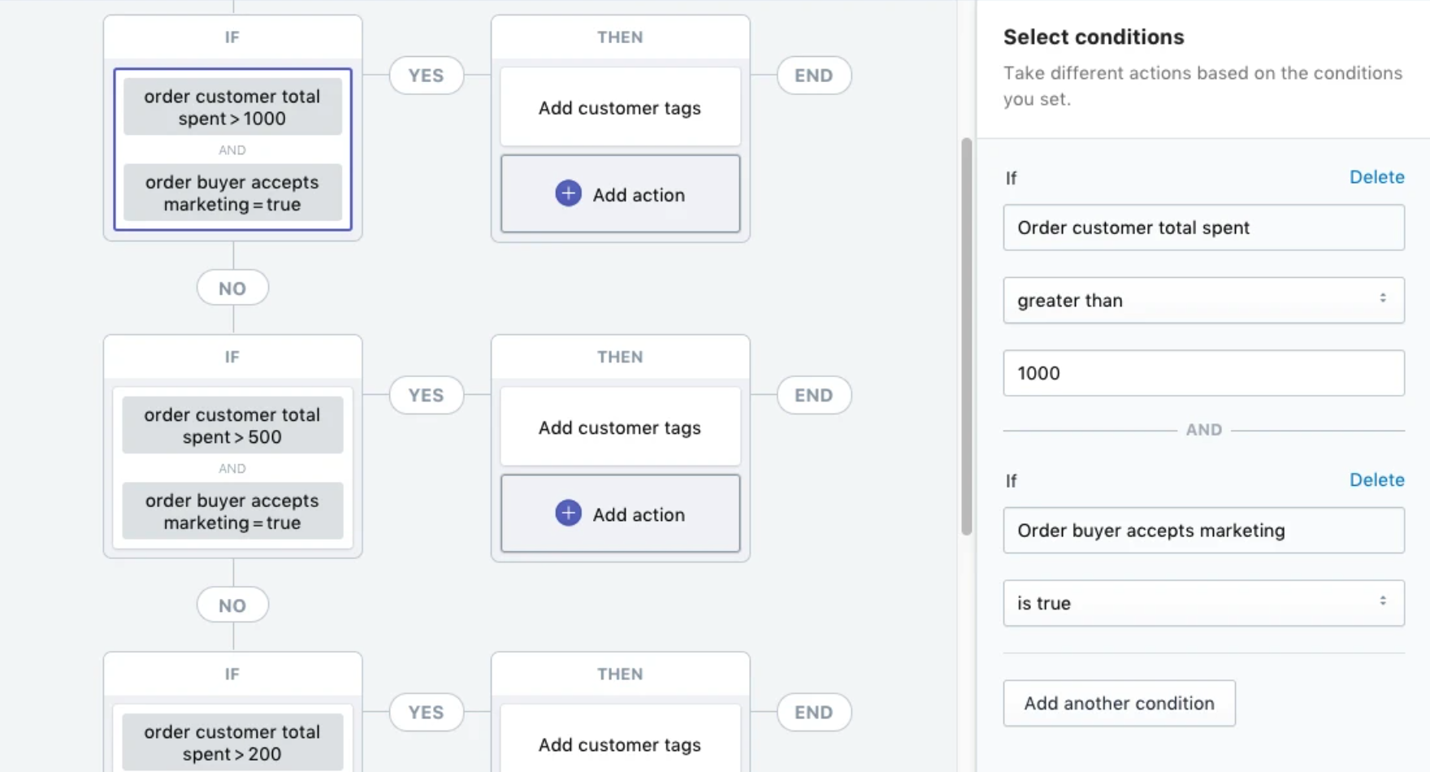The image size is (1430, 772).
Task: Click Add another condition button
Action: [1119, 703]
